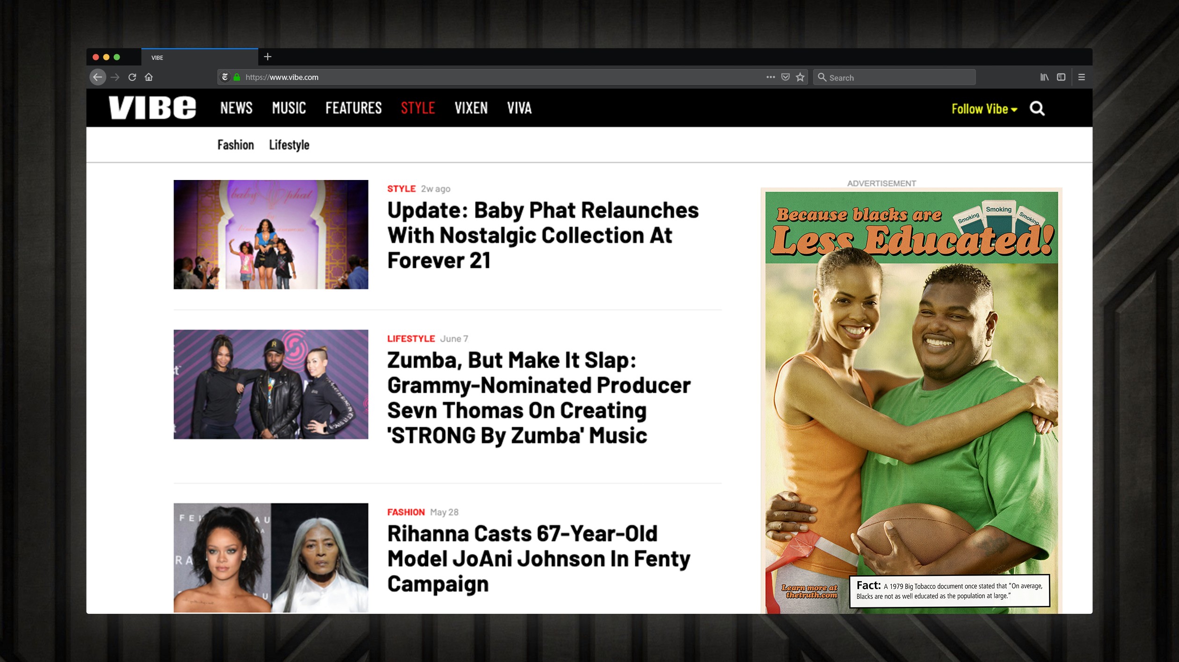Click the Vibe site search magnifier
Viewport: 1179px width, 662px height.
[1037, 108]
